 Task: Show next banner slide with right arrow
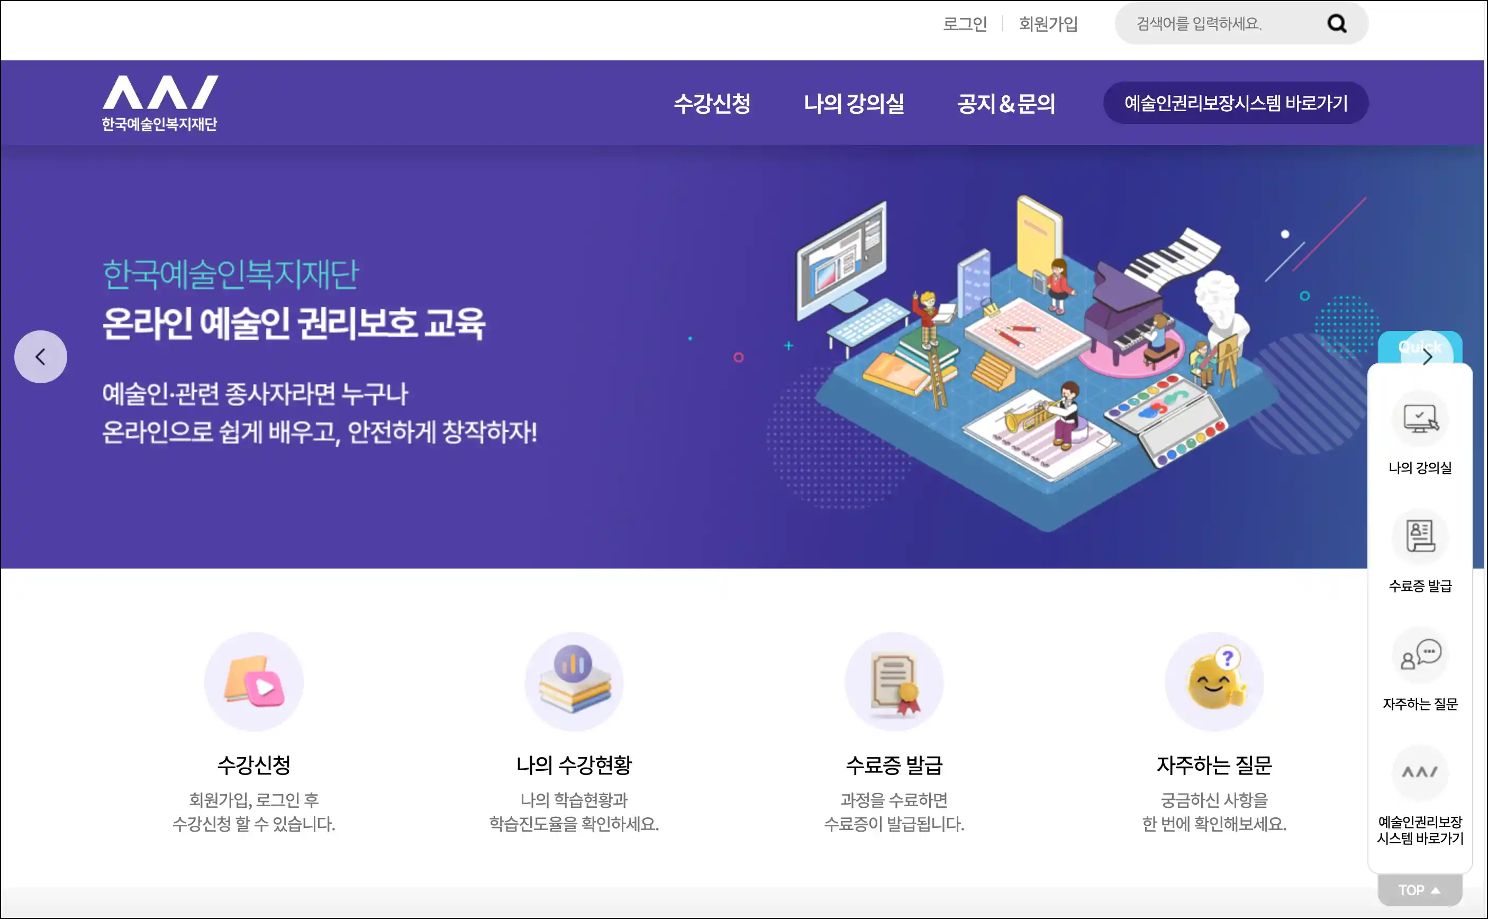[1427, 357]
